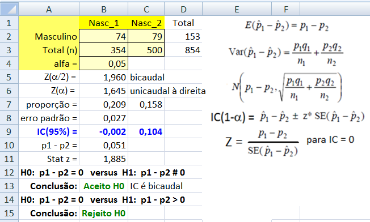Click the Conclusão label in row 13
Image resolution: width=370 pixels, height=222 pixels.
pos(49,186)
